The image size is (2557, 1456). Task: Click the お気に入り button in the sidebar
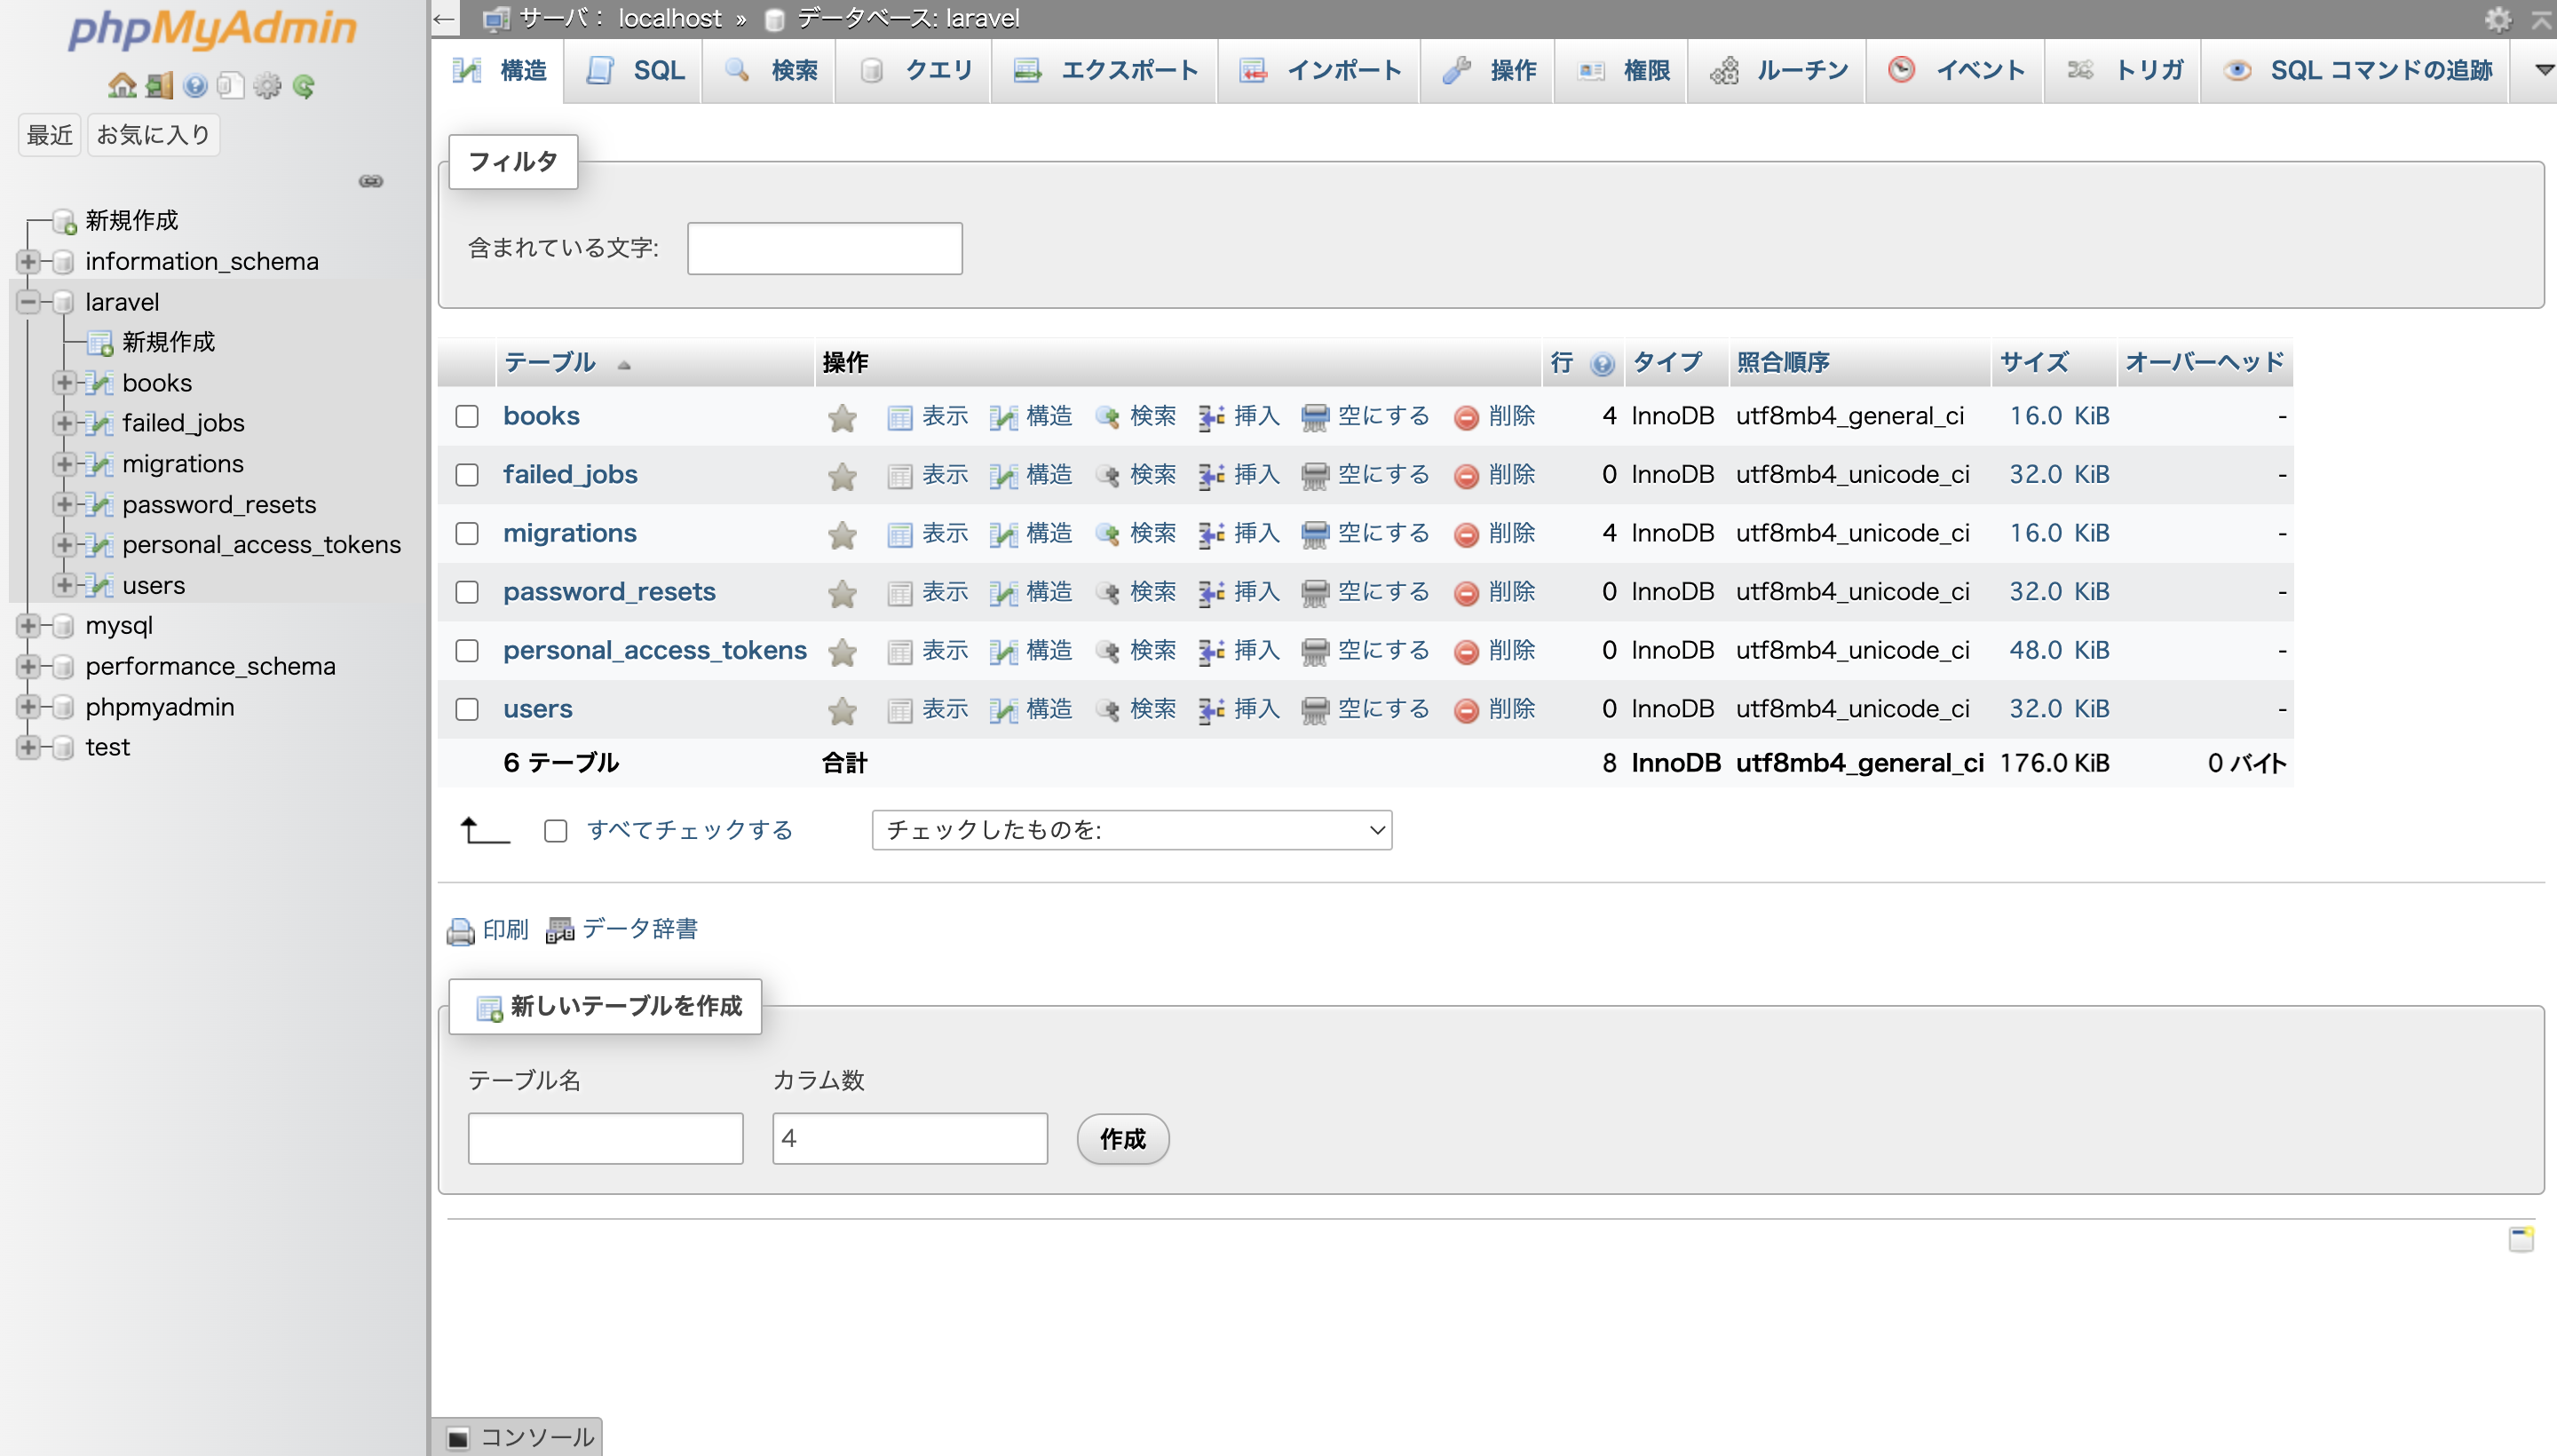(153, 135)
